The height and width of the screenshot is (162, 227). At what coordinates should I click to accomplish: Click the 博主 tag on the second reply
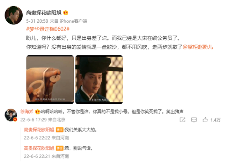(59, 148)
